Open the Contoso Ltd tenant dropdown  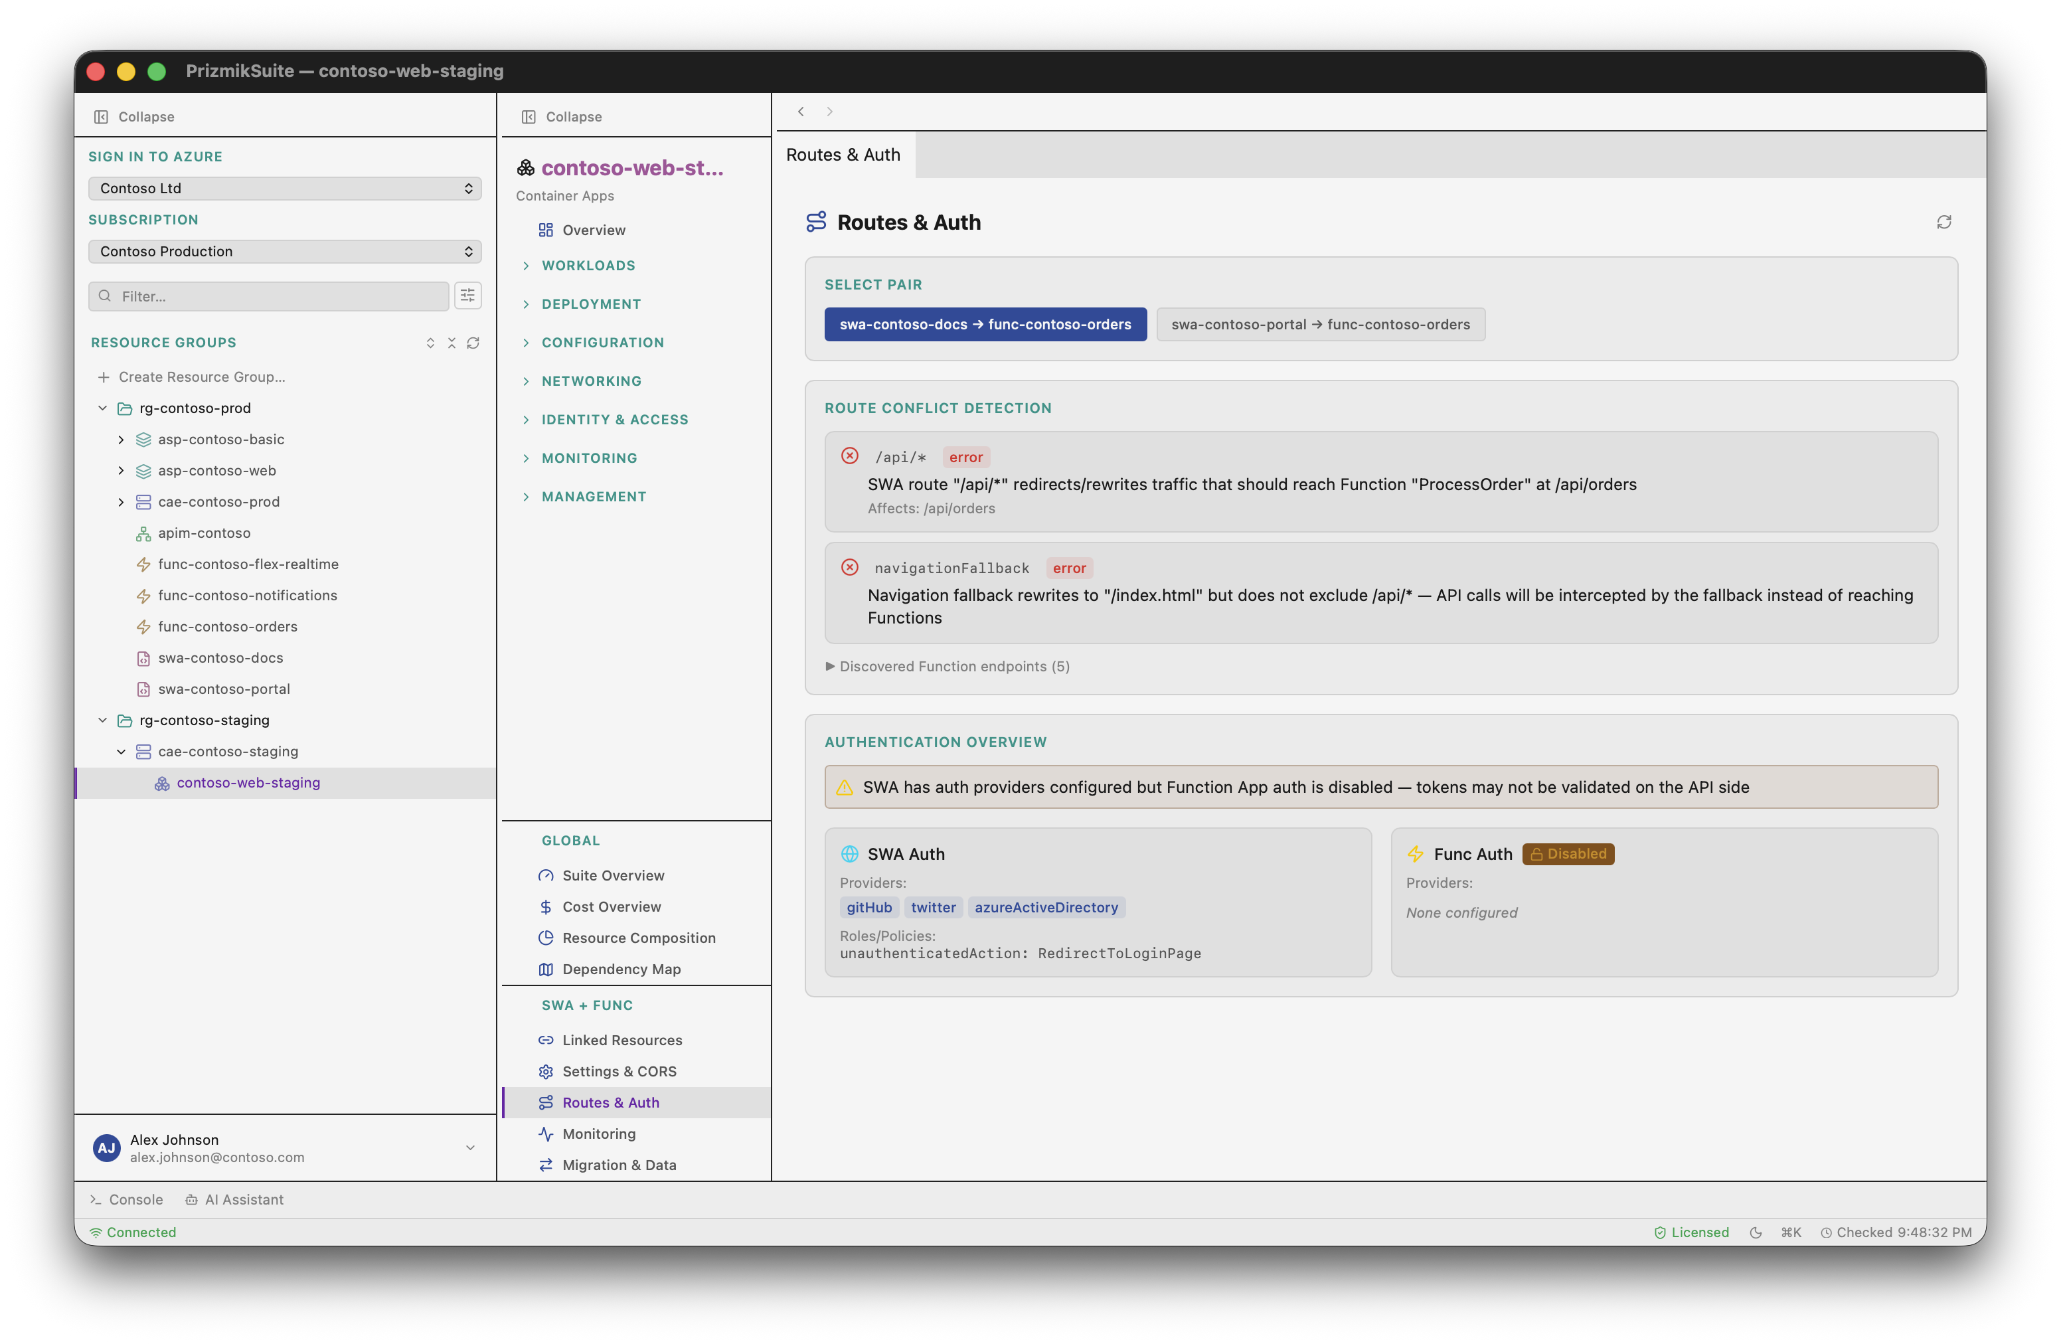(285, 189)
